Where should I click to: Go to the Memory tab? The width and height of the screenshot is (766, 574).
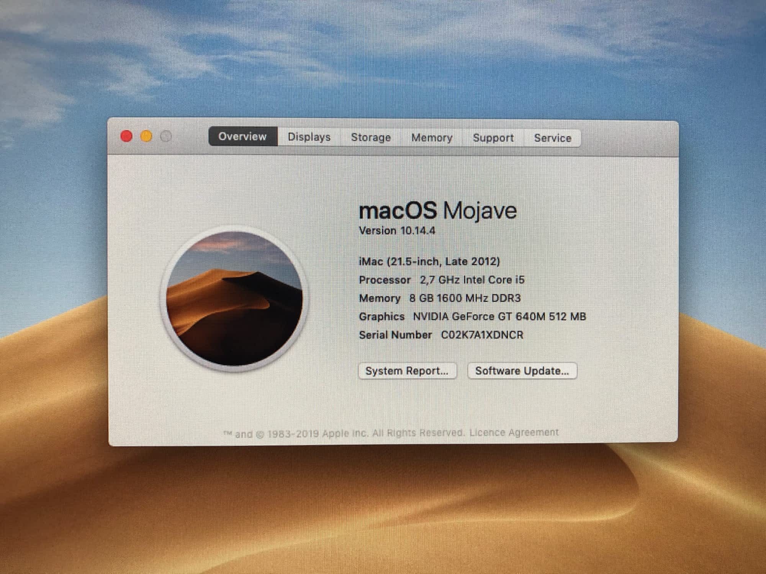432,138
